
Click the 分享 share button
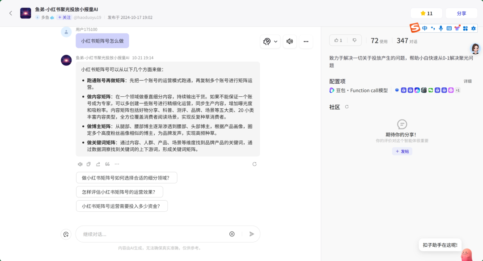pyautogui.click(x=462, y=13)
